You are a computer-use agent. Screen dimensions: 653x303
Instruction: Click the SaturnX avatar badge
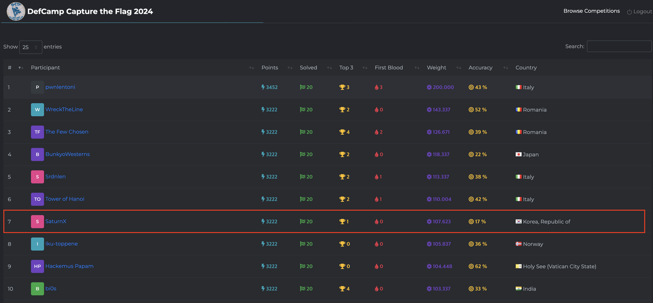point(37,222)
